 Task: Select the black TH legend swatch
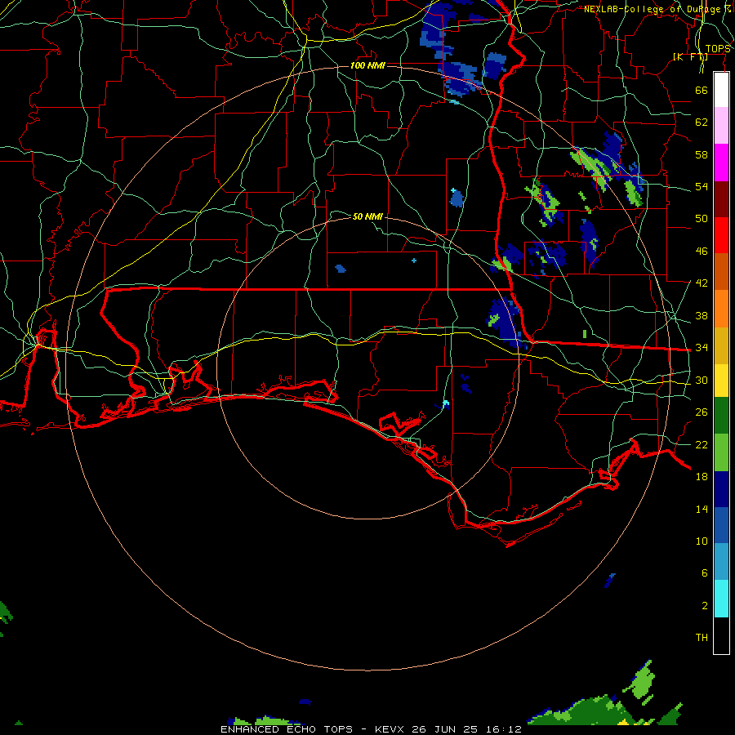coord(721,635)
